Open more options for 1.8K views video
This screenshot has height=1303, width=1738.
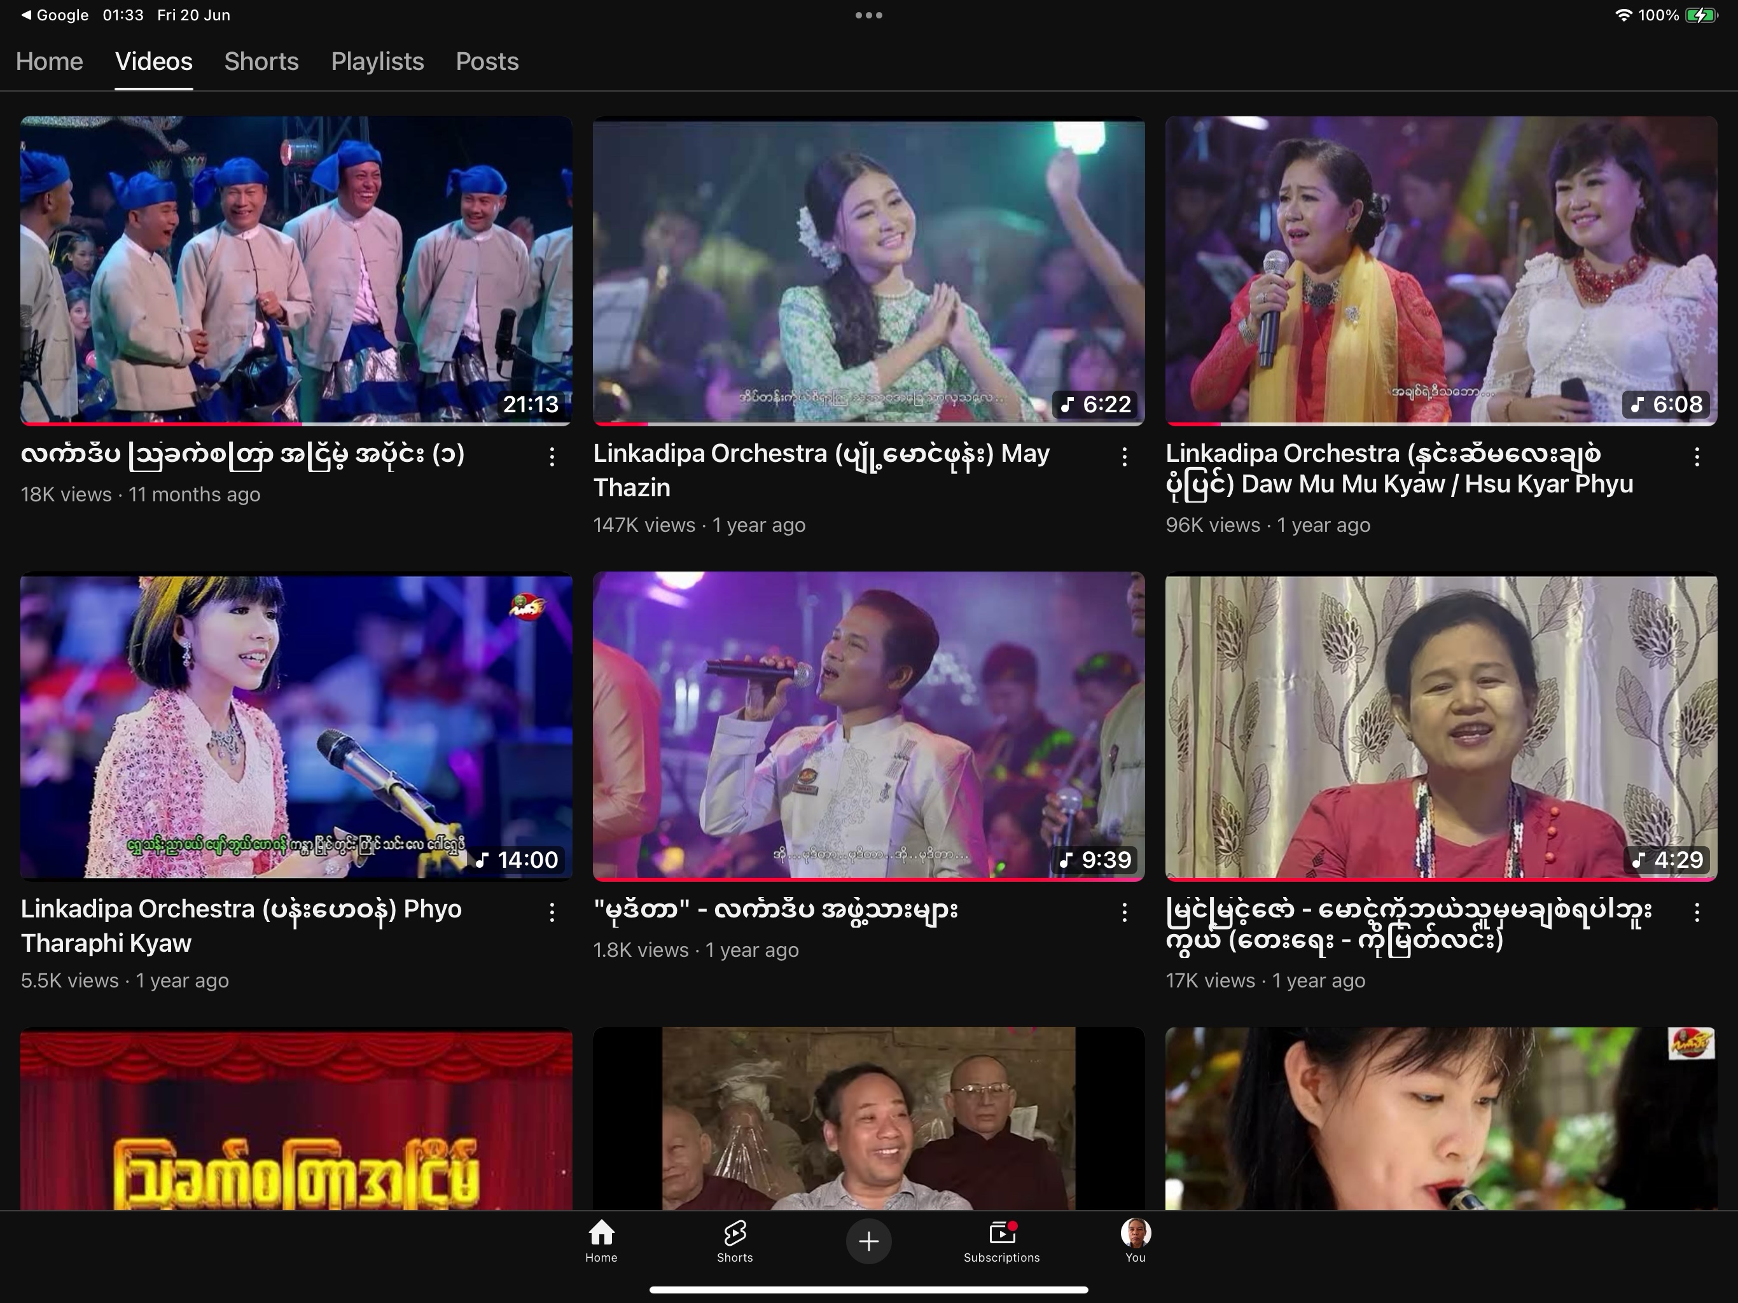click(x=1124, y=912)
